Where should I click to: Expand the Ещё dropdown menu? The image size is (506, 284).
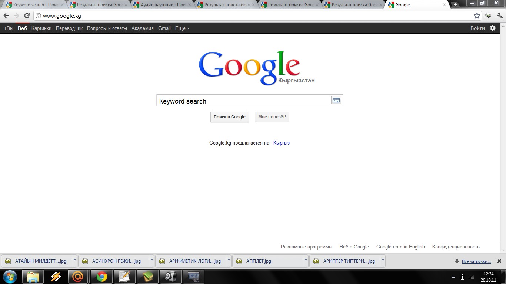[182, 28]
